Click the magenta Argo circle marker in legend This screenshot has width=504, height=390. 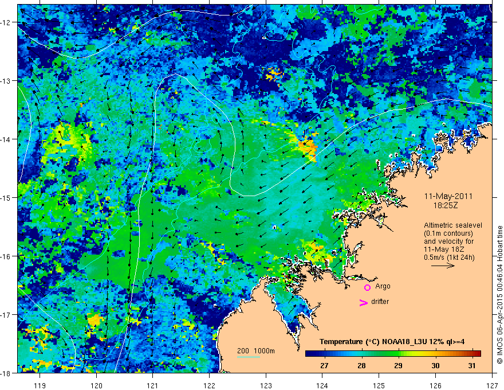[x=367, y=287]
